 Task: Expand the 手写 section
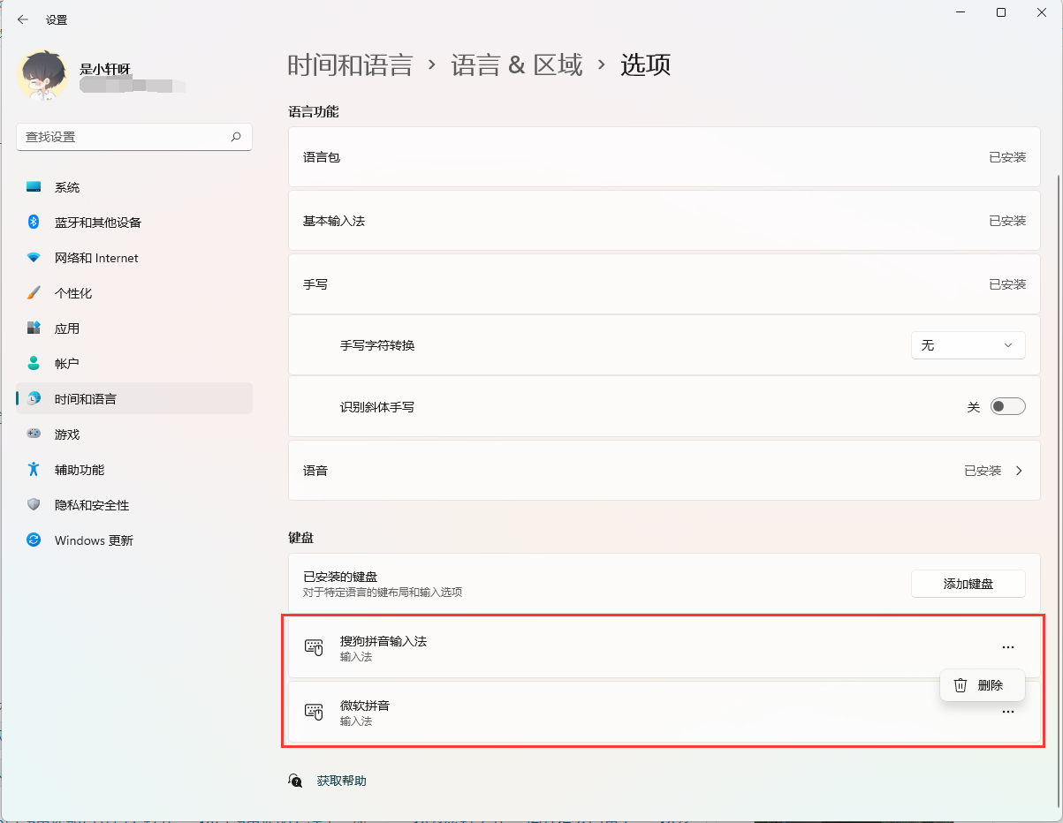(664, 283)
